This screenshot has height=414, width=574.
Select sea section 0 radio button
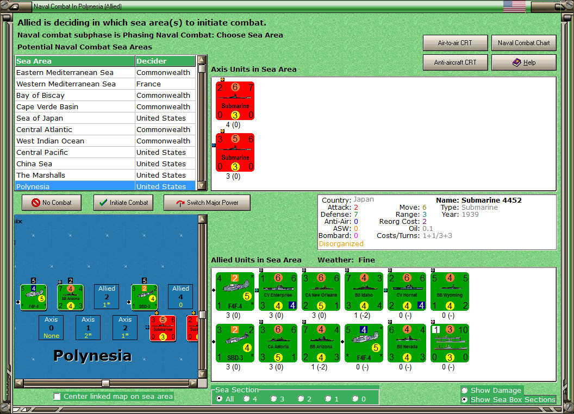pos(355,399)
